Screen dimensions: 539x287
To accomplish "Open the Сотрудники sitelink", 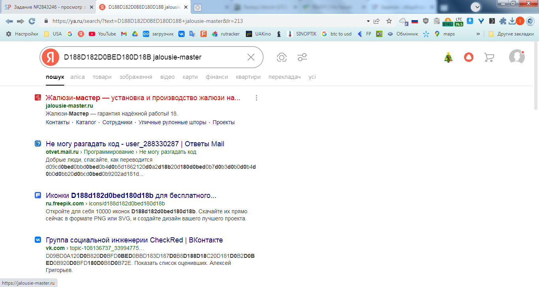I will point(117,122).
